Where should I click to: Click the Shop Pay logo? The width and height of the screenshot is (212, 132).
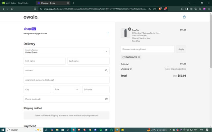tap(30, 29)
